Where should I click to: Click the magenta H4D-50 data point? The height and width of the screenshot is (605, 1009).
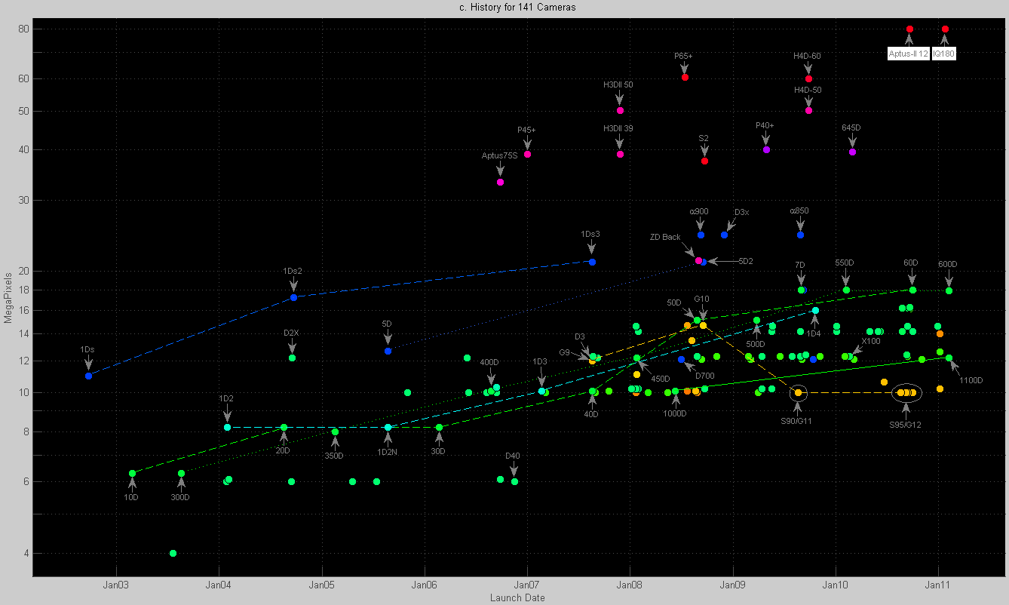pyautogui.click(x=808, y=111)
